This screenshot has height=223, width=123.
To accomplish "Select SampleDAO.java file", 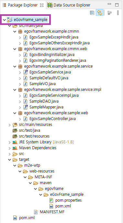I will tap(44, 101).
